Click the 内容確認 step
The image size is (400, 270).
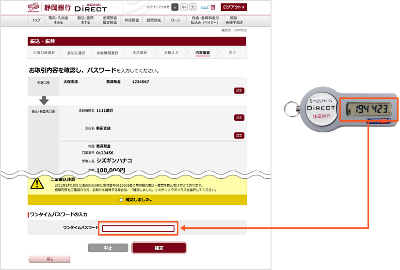pyautogui.click(x=203, y=53)
